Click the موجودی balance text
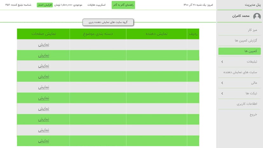263x148 pixels. [x=68, y=5]
